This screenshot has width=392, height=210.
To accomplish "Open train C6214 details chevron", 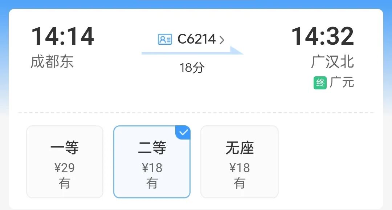I will (x=221, y=40).
